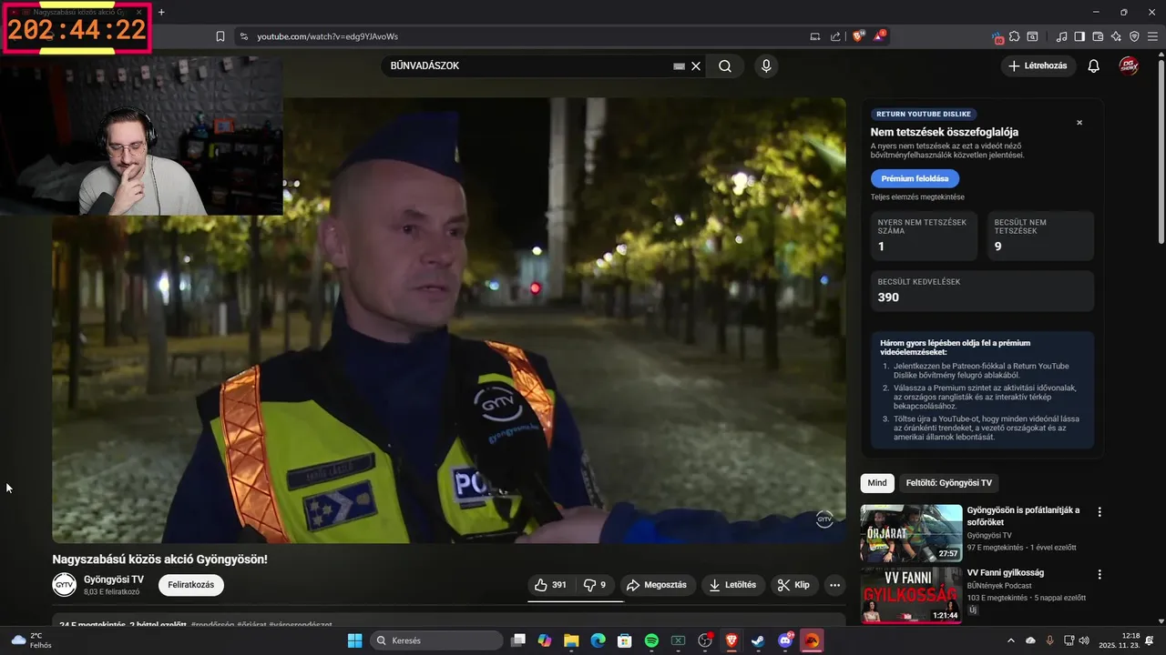
Task: Click the blue extension icon with red badge
Action: [x=998, y=37]
